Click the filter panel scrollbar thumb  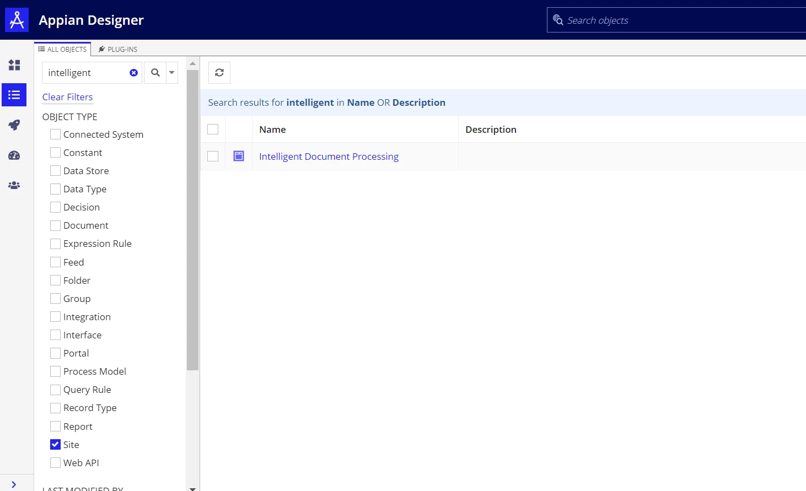(192, 219)
